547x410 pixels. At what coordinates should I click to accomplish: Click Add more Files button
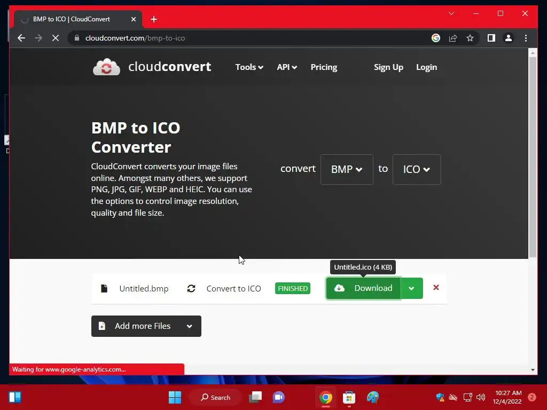coord(146,326)
